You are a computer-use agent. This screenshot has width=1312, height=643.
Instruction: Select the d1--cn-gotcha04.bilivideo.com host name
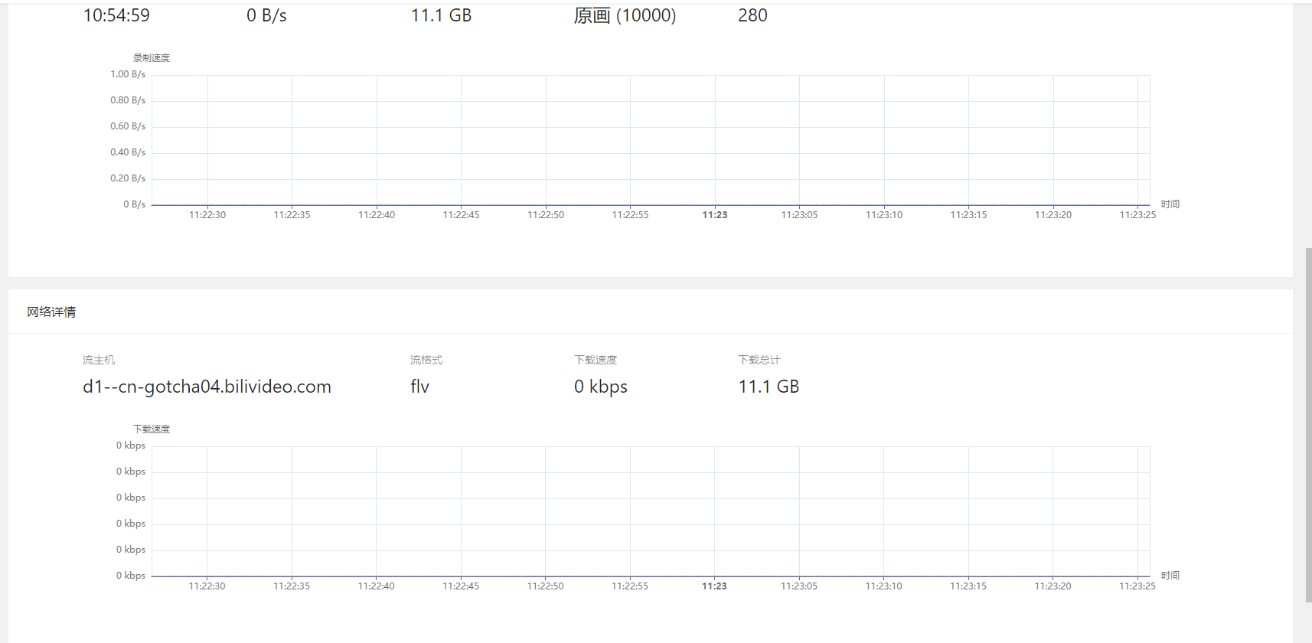pos(207,387)
